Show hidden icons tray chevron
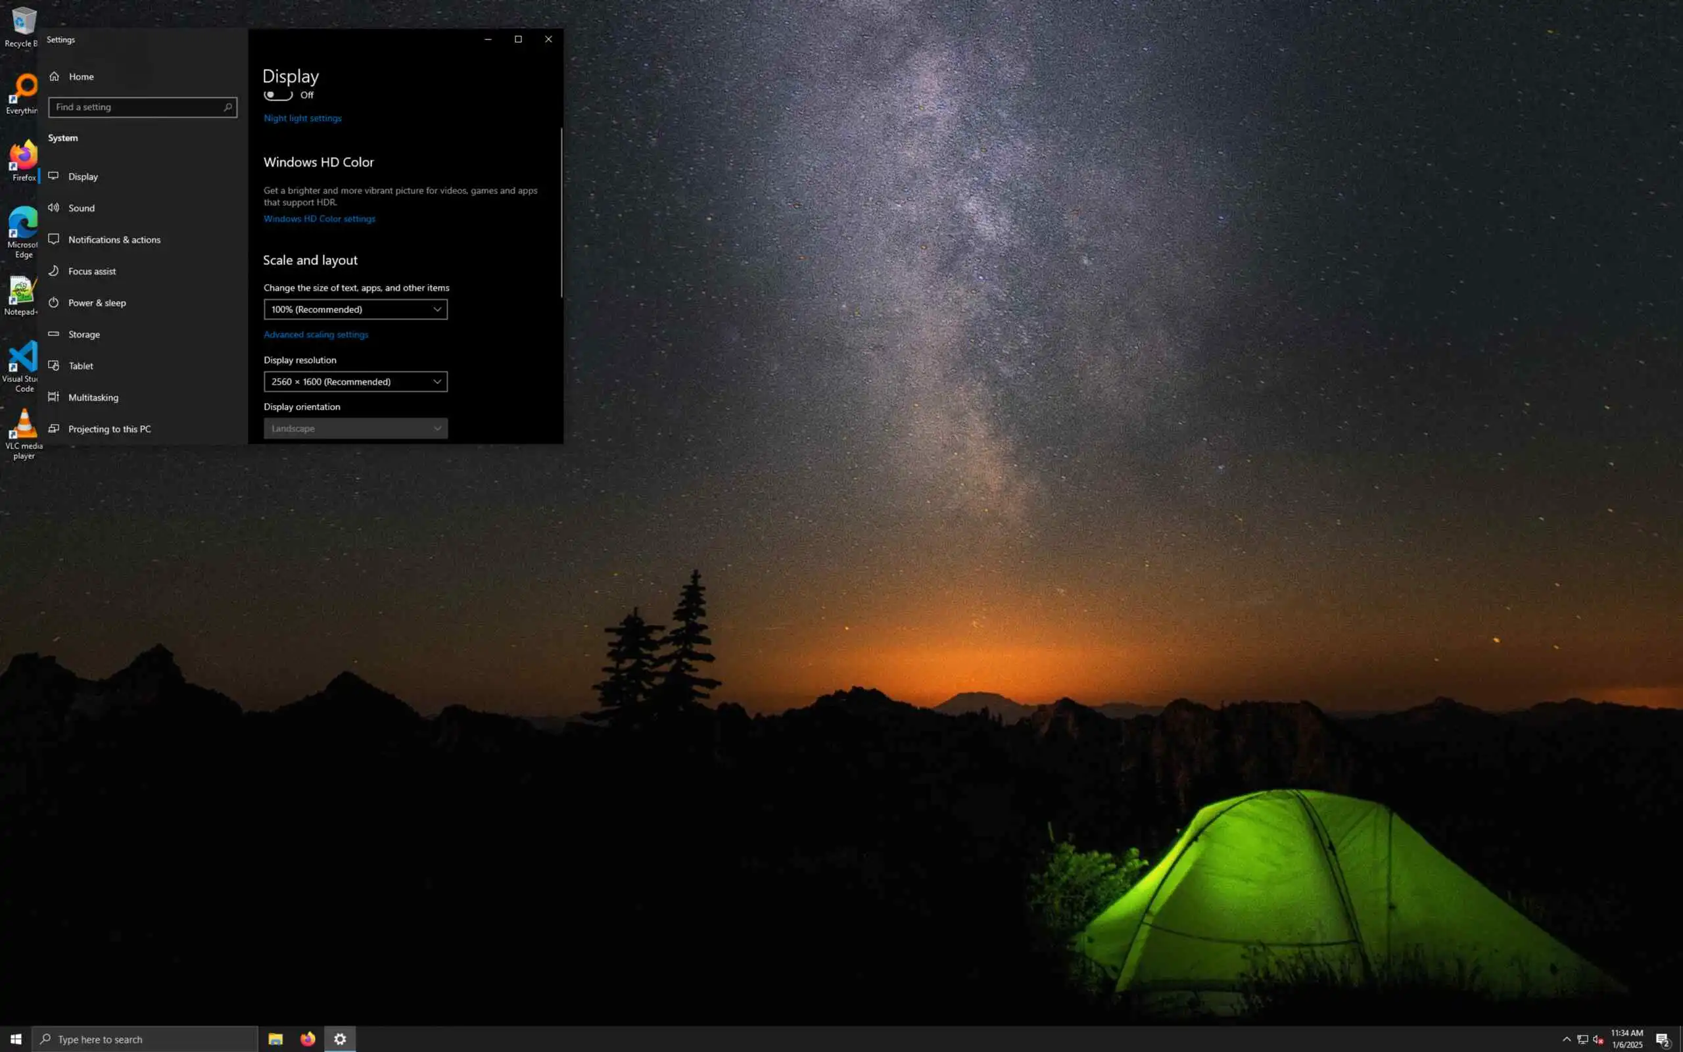This screenshot has height=1052, width=1683. tap(1566, 1040)
